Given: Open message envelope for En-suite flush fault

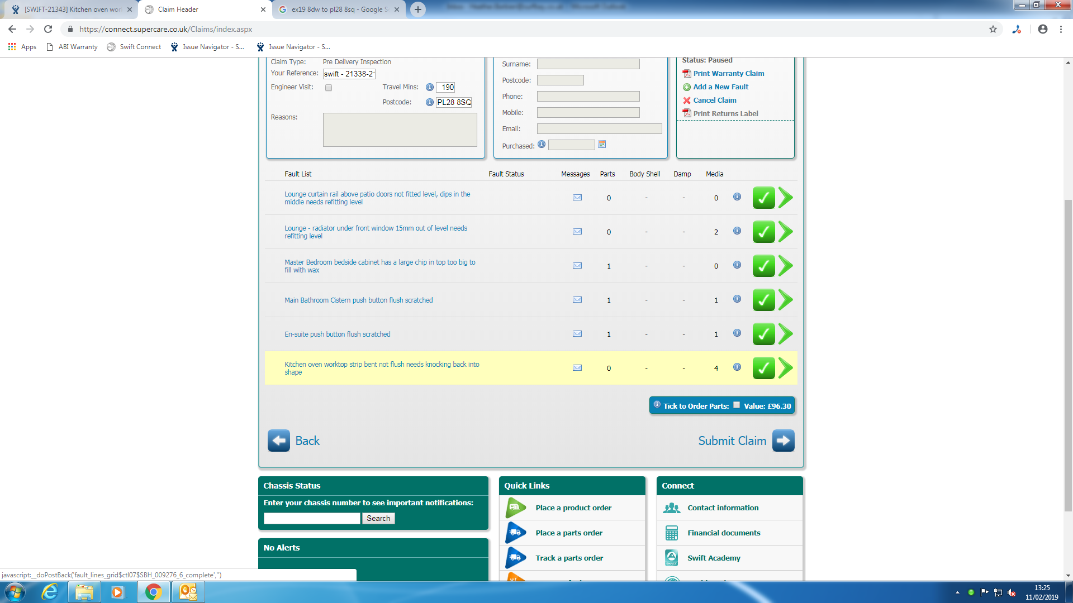Looking at the screenshot, I should pos(577,334).
